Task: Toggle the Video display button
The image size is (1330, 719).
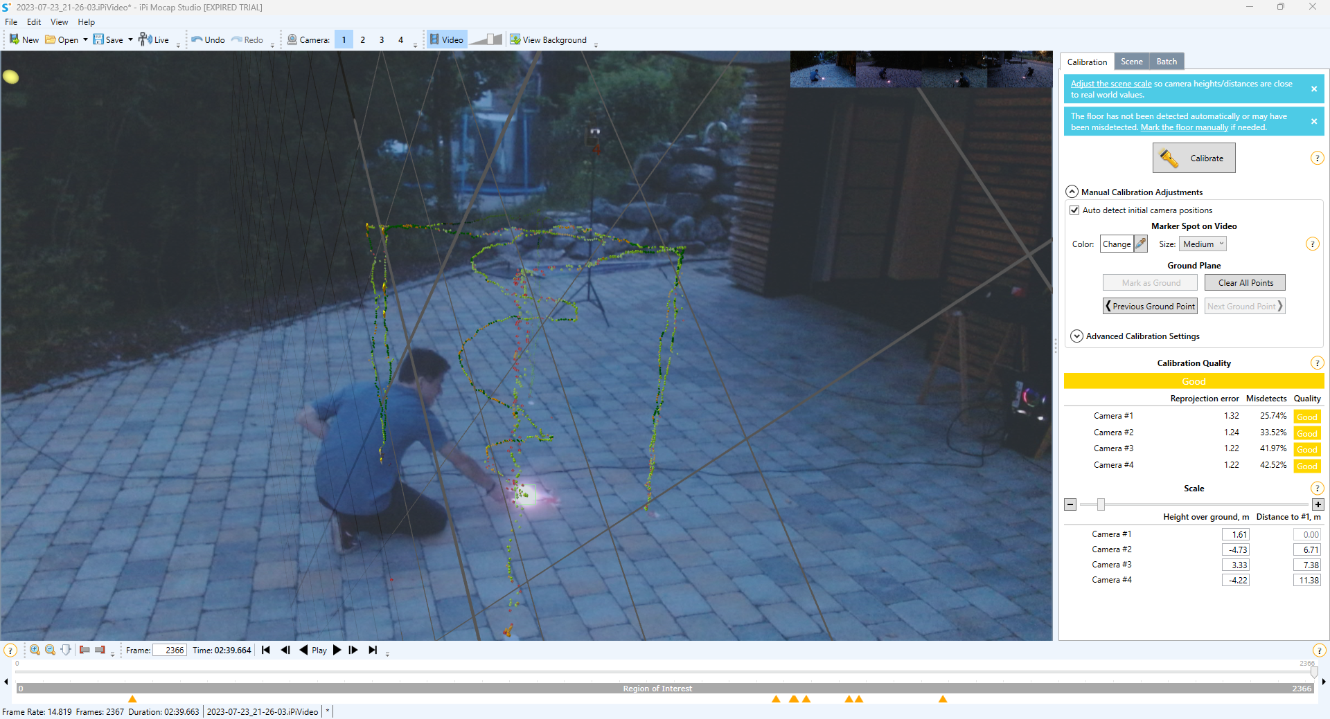Action: [x=447, y=39]
